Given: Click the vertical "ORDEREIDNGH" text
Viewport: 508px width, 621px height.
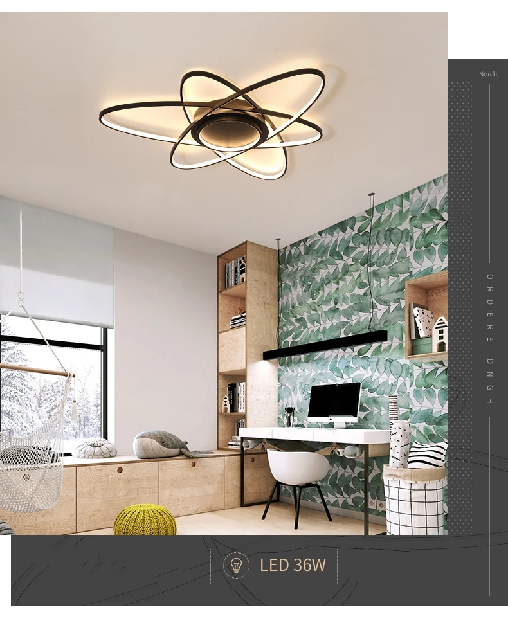Looking at the screenshot, I should [490, 339].
